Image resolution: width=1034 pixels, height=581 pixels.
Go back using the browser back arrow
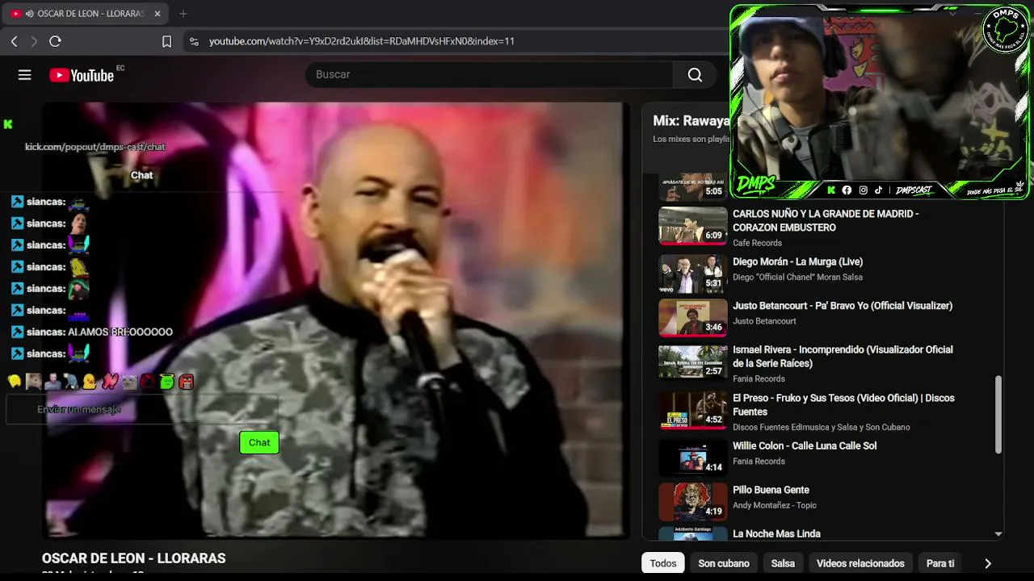pos(14,41)
